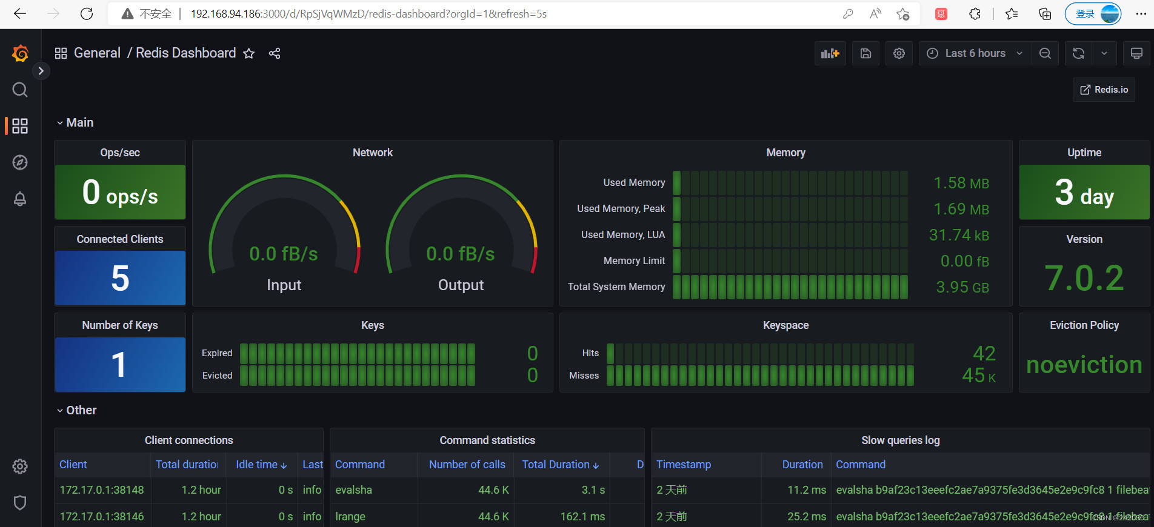Cycle the TV view mode

pyautogui.click(x=1136, y=53)
